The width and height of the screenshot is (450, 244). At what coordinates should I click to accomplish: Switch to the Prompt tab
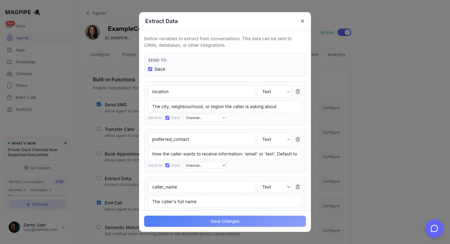[x=129, y=55]
